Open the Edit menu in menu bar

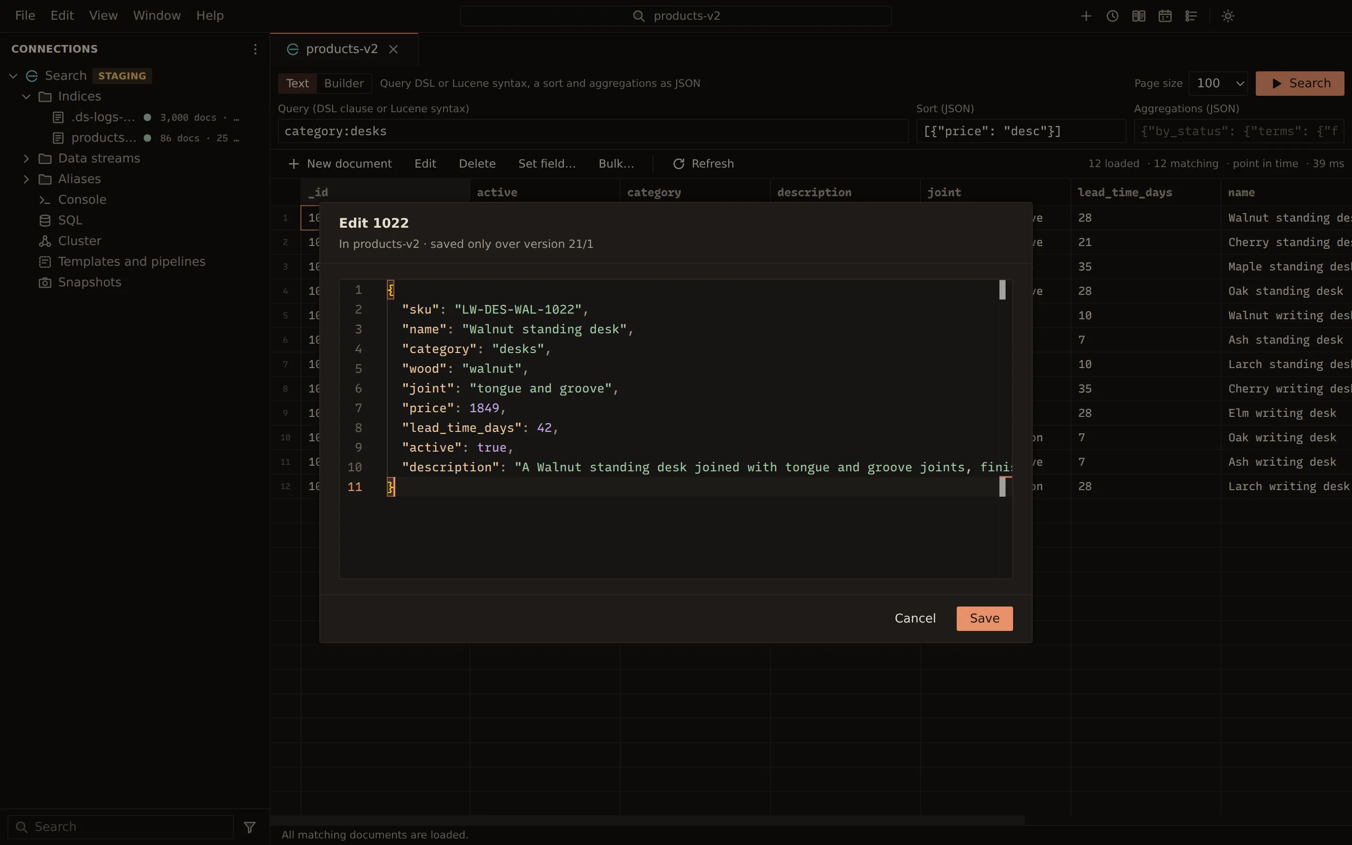point(62,15)
